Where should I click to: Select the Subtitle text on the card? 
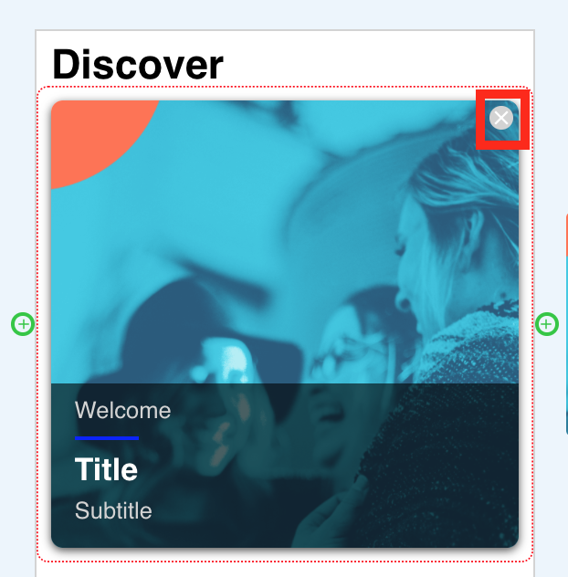pyautogui.click(x=113, y=510)
